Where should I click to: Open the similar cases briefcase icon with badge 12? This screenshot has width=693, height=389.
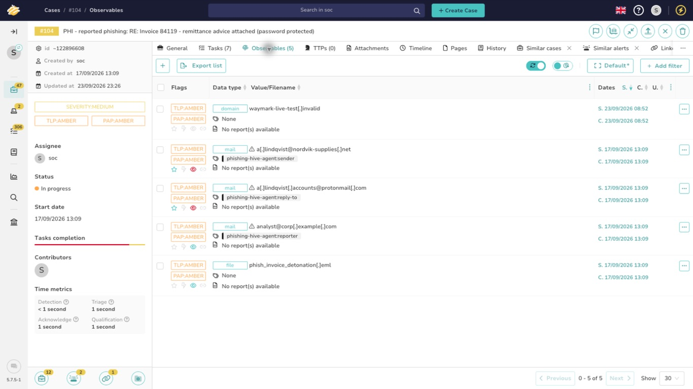pyautogui.click(x=42, y=378)
